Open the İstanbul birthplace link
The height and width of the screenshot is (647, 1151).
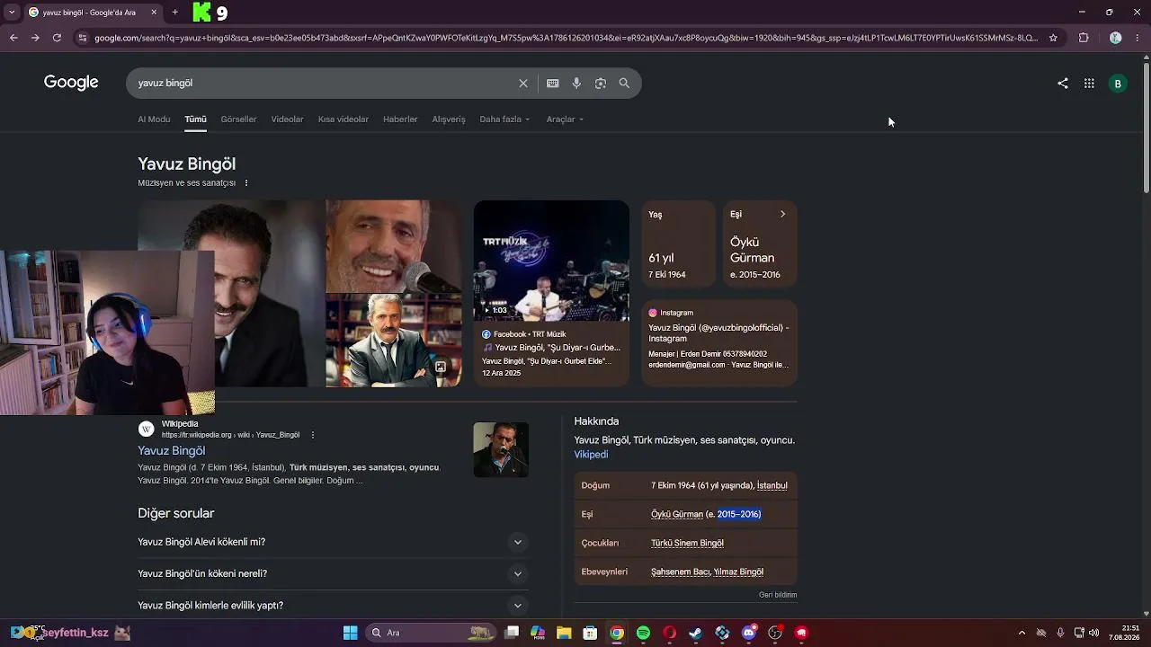click(772, 485)
